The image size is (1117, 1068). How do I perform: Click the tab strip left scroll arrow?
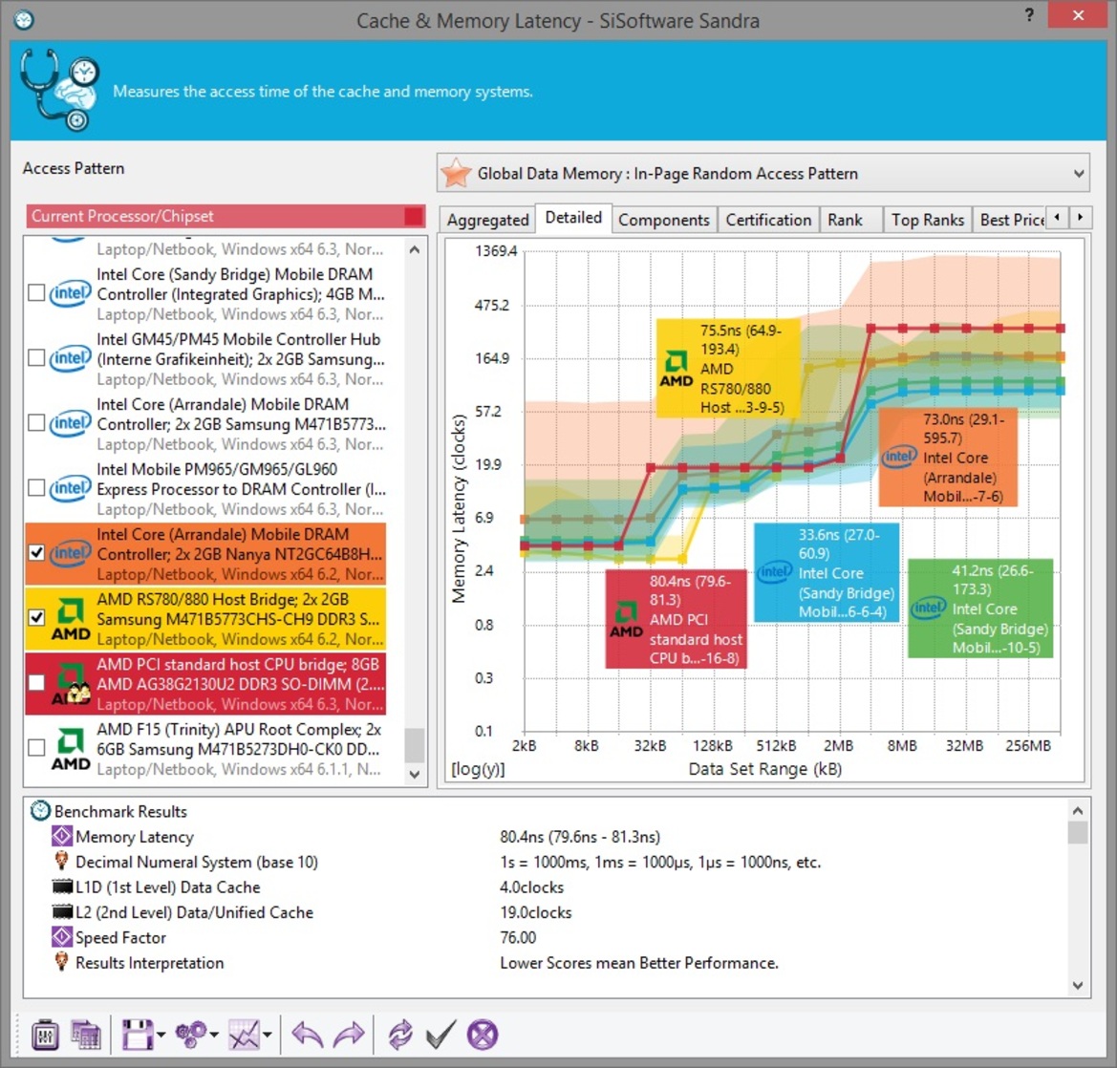1057,217
